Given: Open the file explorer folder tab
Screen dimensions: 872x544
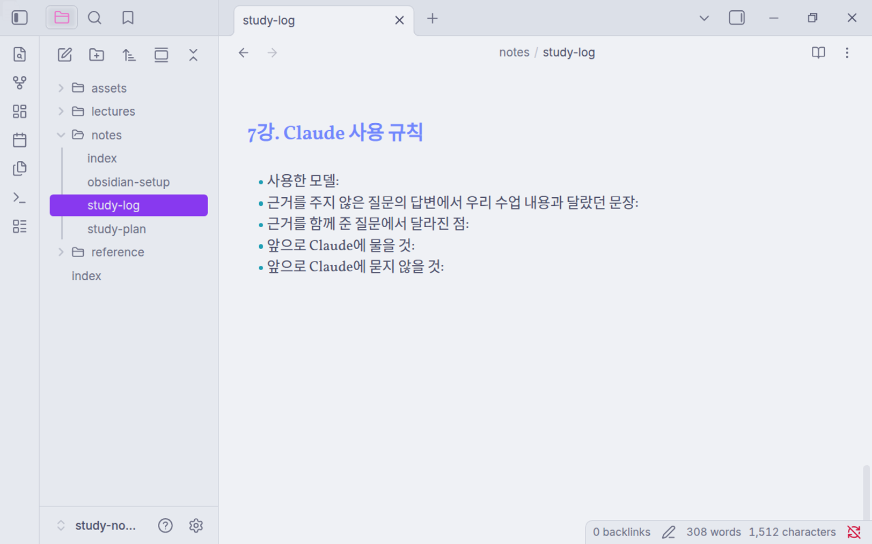Looking at the screenshot, I should click(x=62, y=18).
